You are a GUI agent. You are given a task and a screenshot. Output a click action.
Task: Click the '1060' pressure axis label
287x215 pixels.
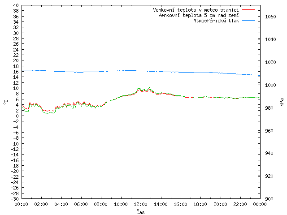coord(270,17)
